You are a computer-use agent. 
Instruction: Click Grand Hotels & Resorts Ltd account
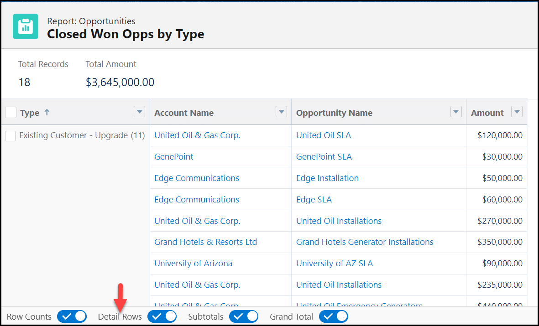[x=205, y=242]
